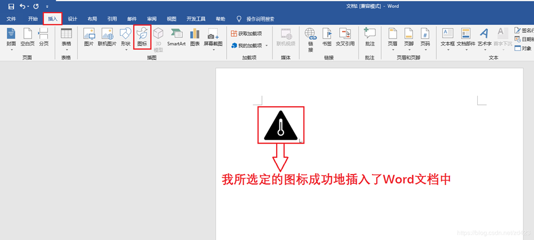Viewport: 534px width, 240px height.
Task: Insert a SmartArt graphic
Action: coord(176,37)
